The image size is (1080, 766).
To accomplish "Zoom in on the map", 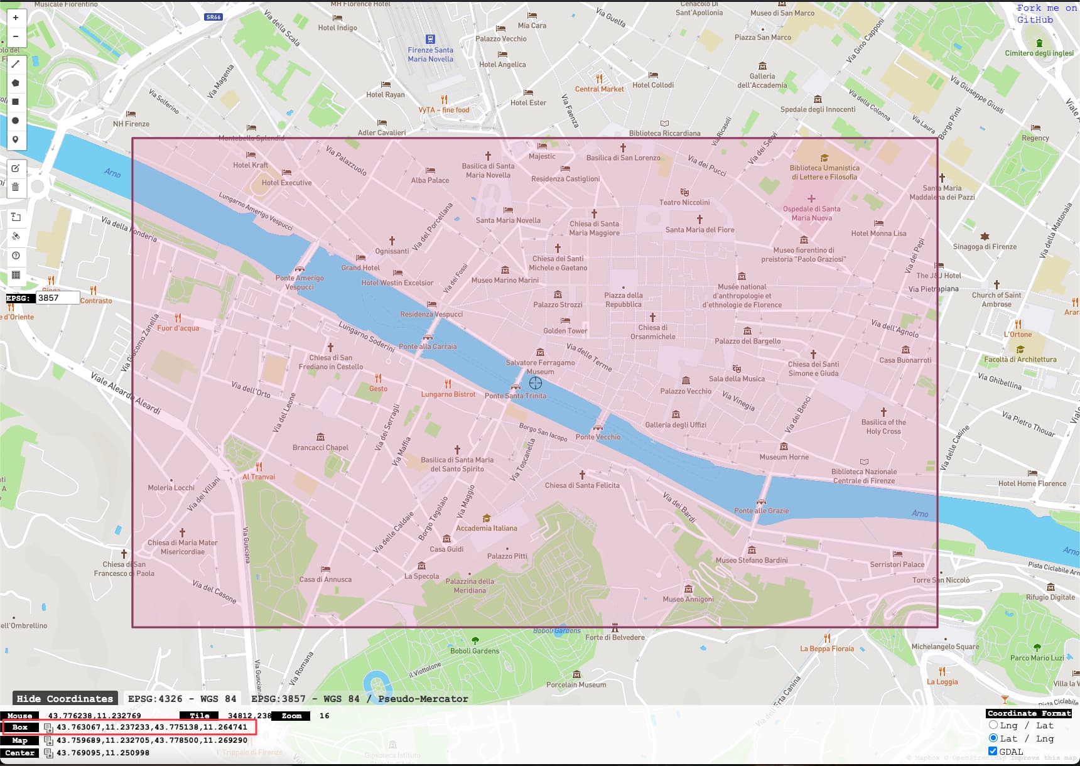I will pyautogui.click(x=16, y=18).
